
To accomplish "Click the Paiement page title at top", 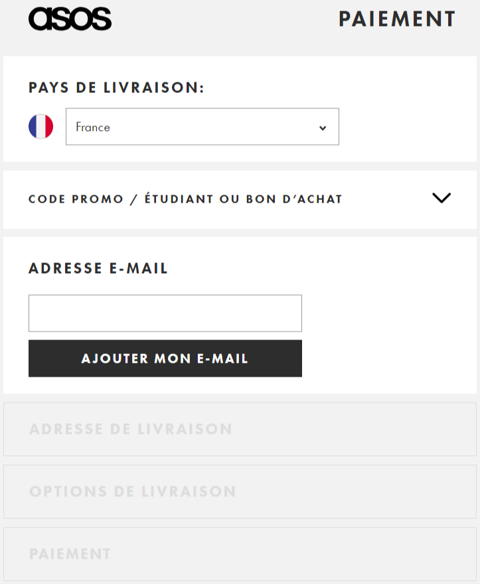I will pyautogui.click(x=397, y=19).
